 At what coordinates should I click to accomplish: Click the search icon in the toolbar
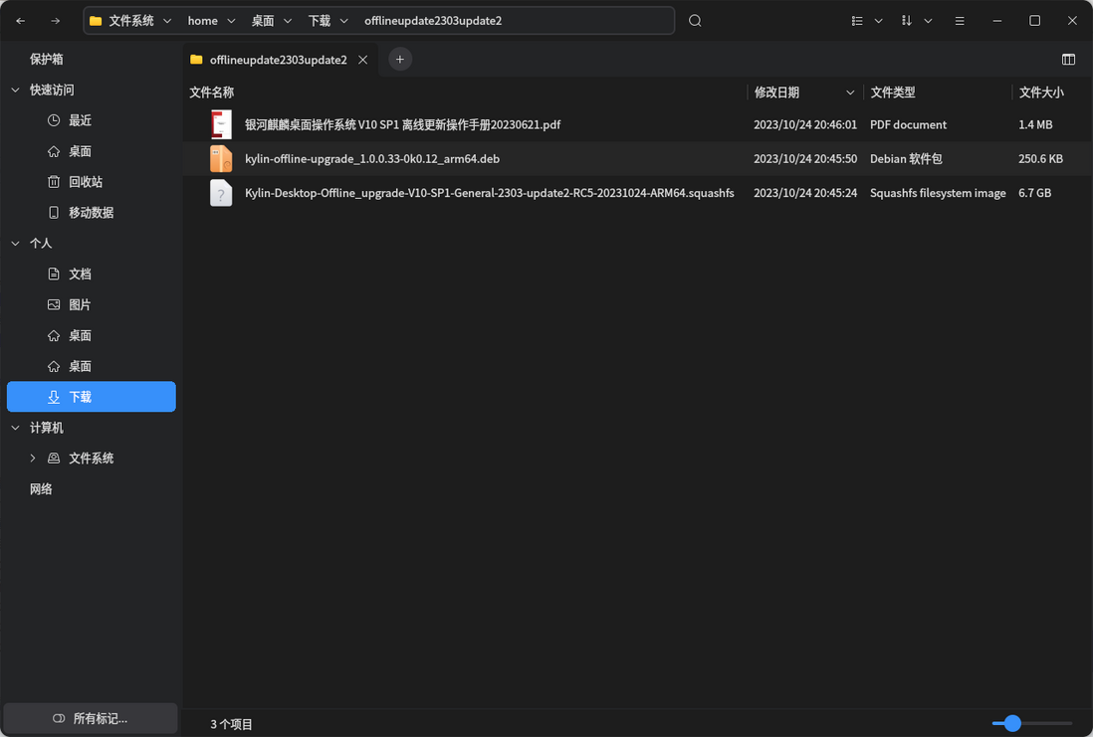tap(694, 20)
